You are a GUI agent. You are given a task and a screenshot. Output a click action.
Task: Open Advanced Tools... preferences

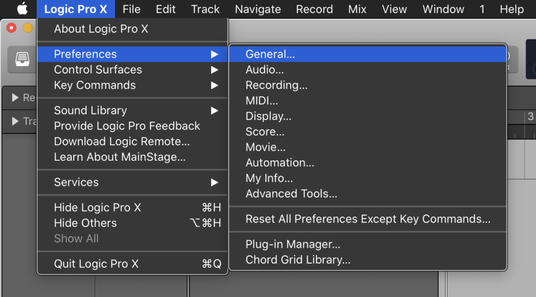click(x=368, y=193)
